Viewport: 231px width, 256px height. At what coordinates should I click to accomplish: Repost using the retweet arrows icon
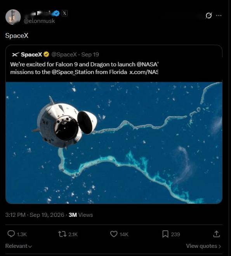click(x=62, y=234)
